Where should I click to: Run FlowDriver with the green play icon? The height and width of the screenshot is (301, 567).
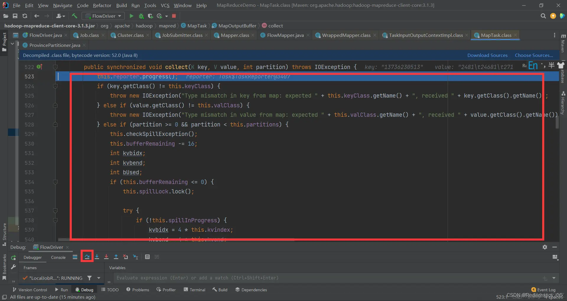pos(131,16)
